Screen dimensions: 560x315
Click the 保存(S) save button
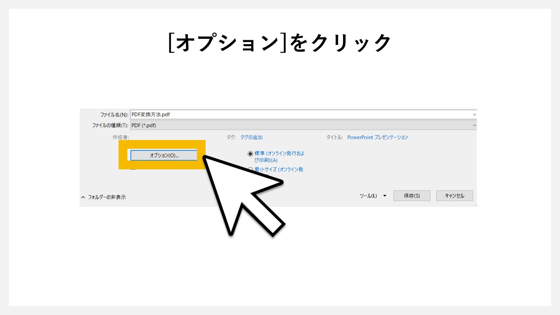click(x=412, y=195)
